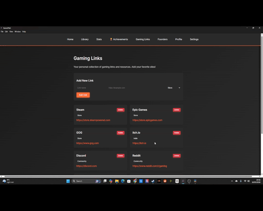Show hidden system tray icons
Viewport: 263px width, 211px height.
pyautogui.click(x=232, y=181)
